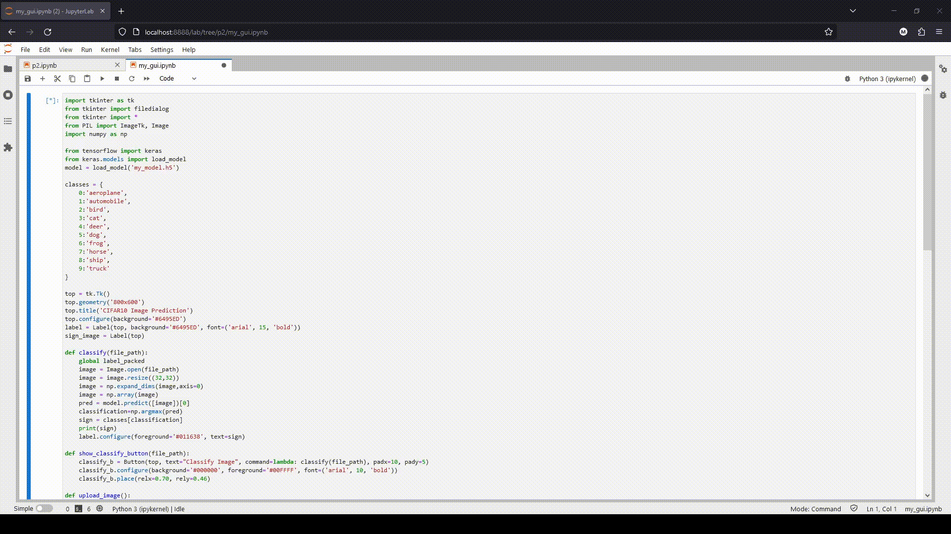The width and height of the screenshot is (951, 534).
Task: Click the notebook trust shield icon
Action: coord(854,508)
